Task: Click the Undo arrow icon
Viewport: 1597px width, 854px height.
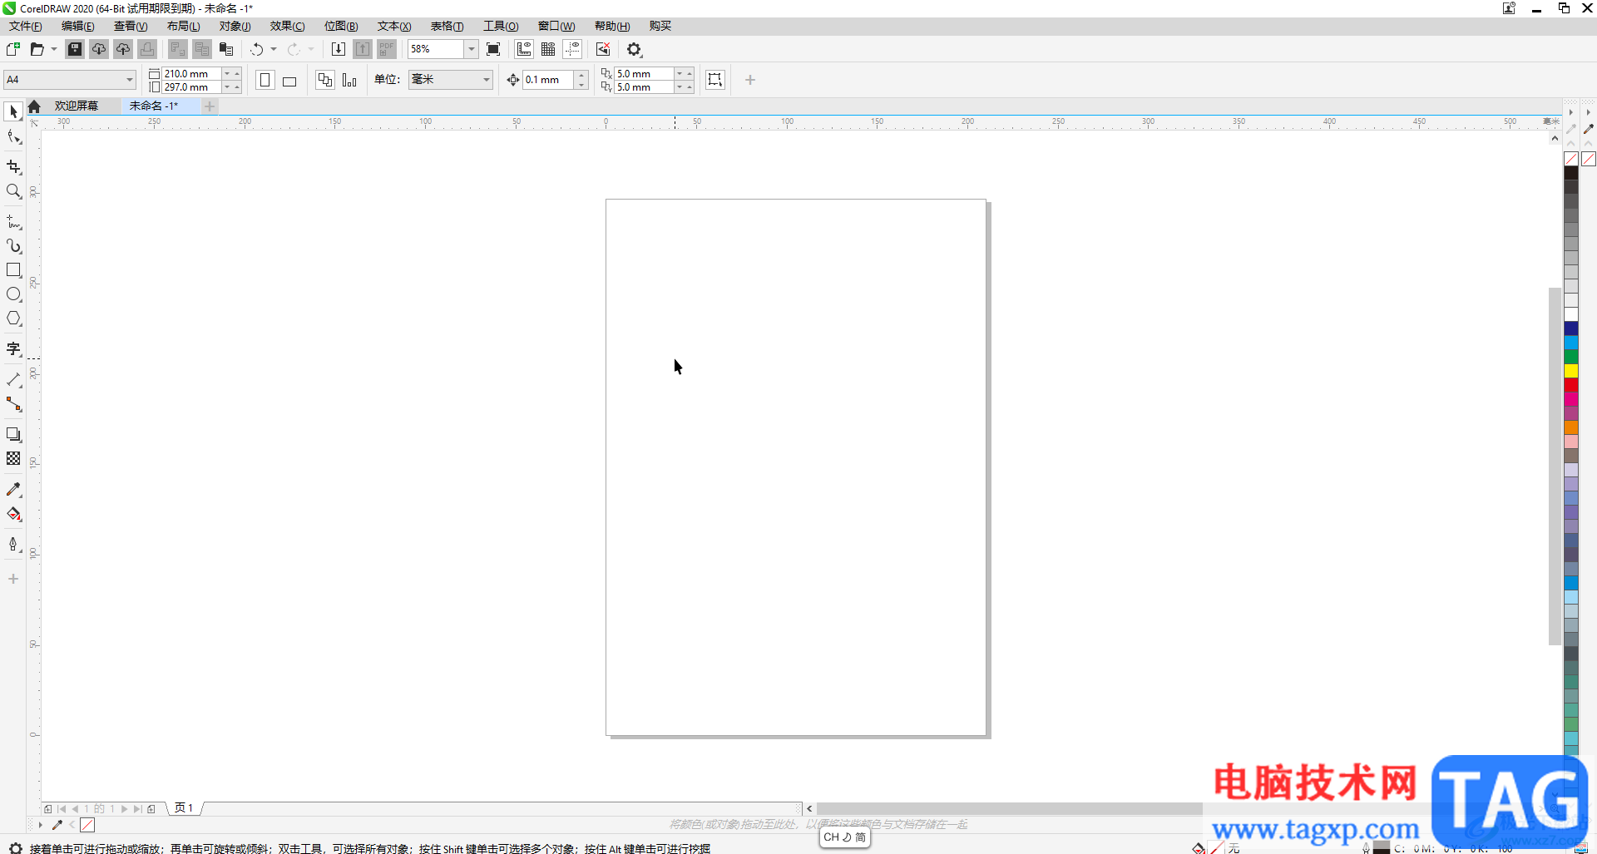Action: [x=257, y=49]
